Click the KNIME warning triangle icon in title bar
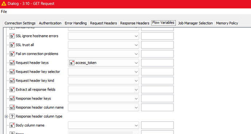Viewport: 251px width, 134px height. coord(4,4)
